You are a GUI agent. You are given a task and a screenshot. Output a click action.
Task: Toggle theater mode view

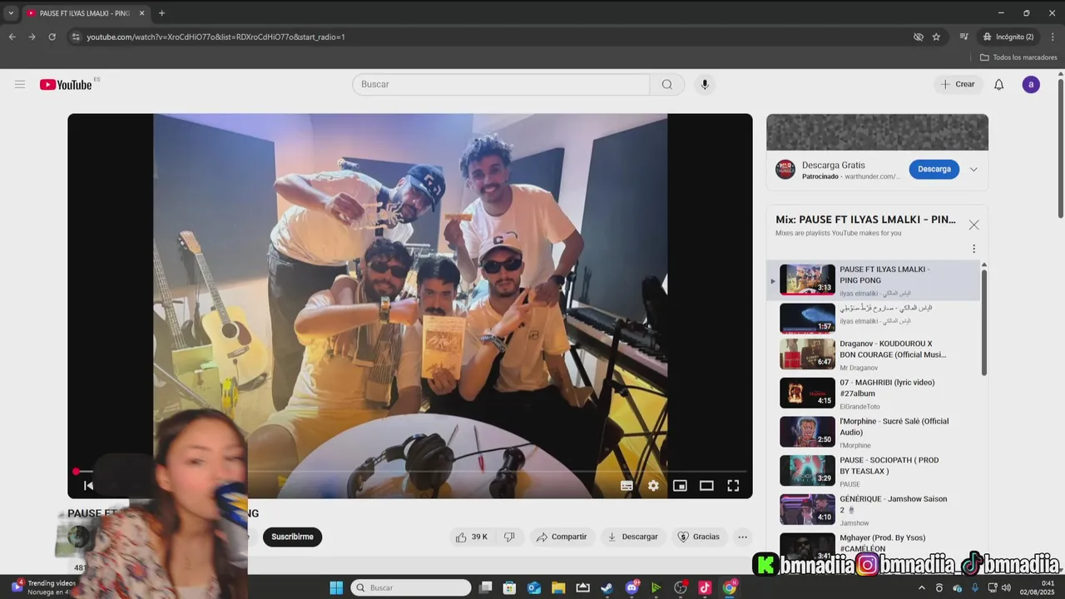[x=706, y=486]
